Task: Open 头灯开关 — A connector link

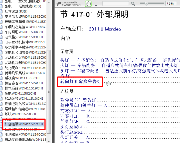Action: [75, 137]
